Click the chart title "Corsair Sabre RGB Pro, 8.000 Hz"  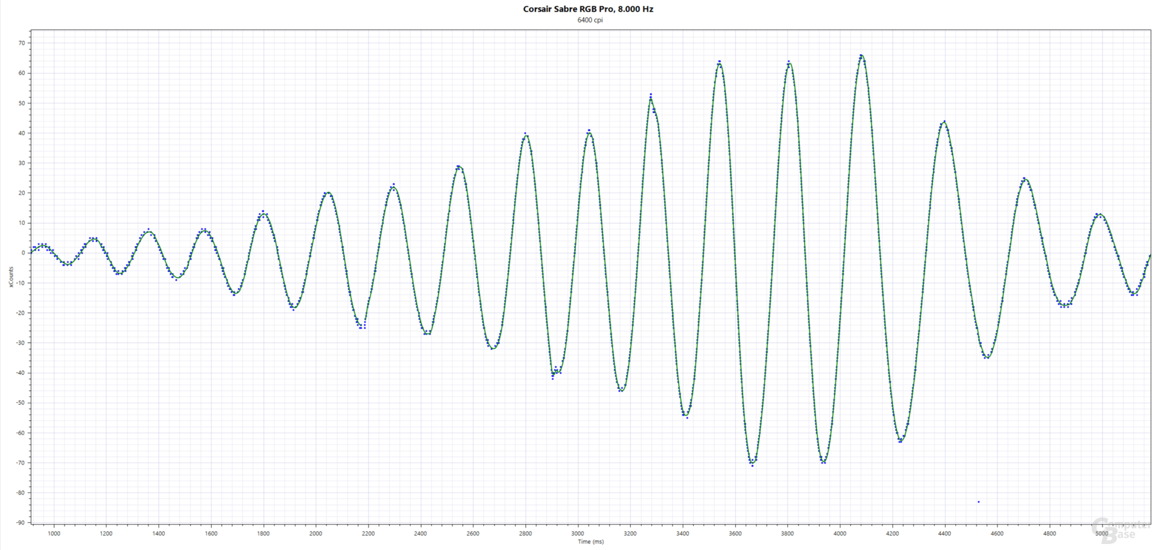pyautogui.click(x=588, y=9)
